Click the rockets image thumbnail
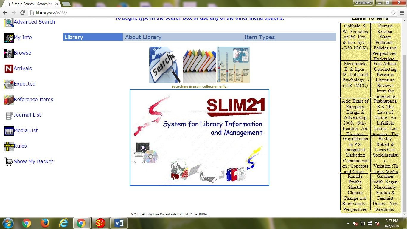 click(x=233, y=65)
